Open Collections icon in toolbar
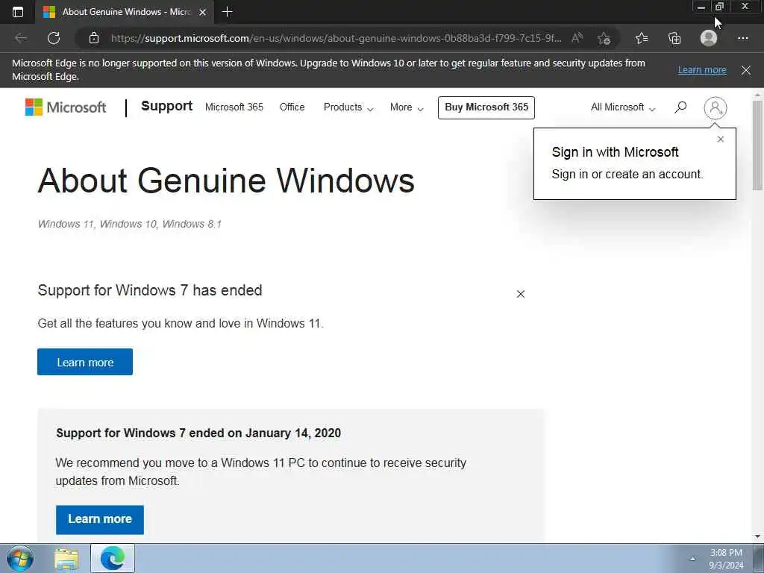This screenshot has width=764, height=573. (674, 38)
